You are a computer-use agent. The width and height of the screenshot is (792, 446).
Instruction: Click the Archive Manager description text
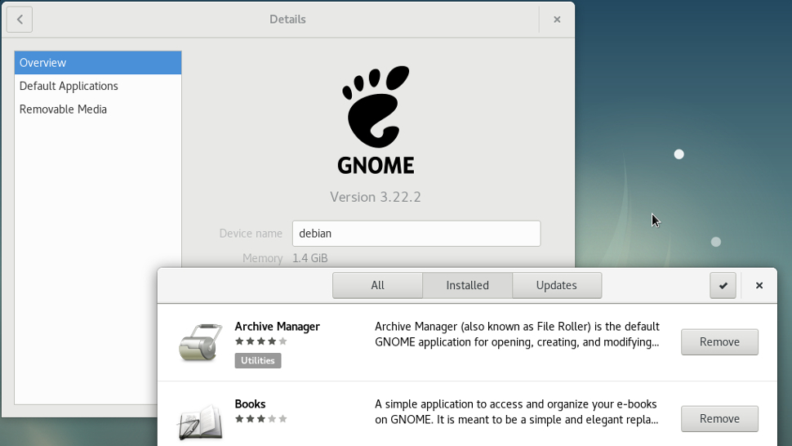(517, 334)
